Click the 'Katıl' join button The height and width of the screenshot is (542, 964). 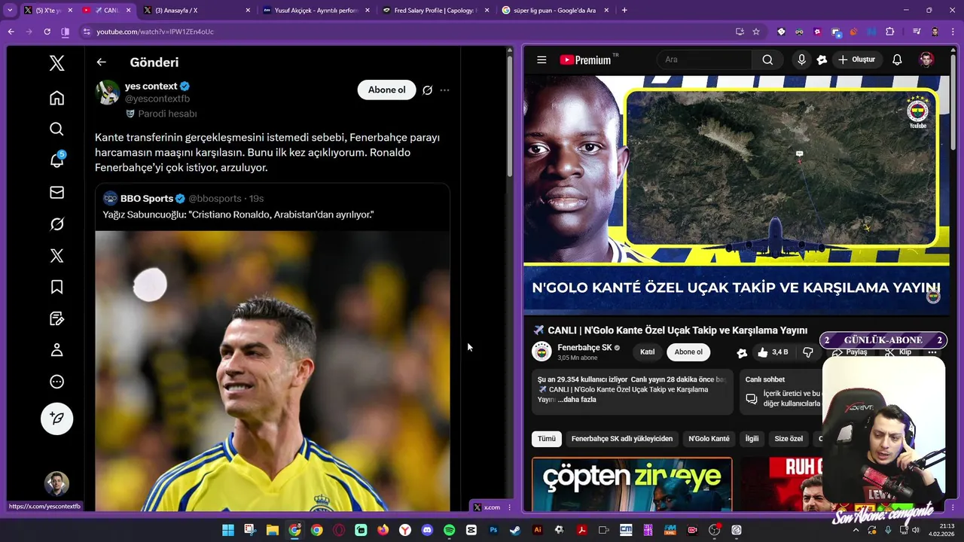pos(647,352)
